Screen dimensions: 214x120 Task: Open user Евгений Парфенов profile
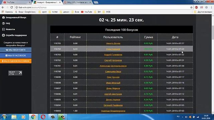point(113,105)
